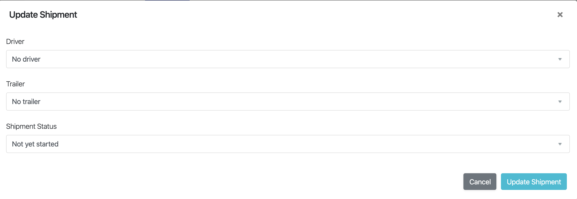Click the Update Shipment dialog title
This screenshot has height=199, width=577.
43,15
